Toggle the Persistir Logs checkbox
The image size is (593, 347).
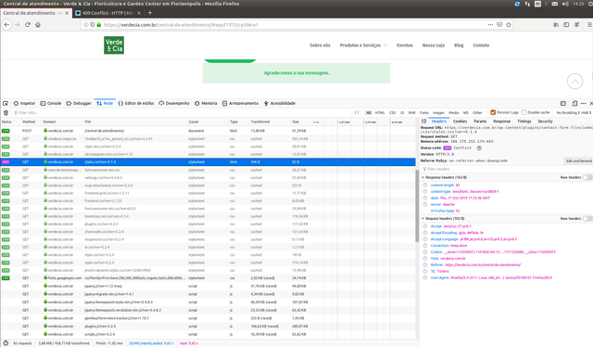(493, 112)
